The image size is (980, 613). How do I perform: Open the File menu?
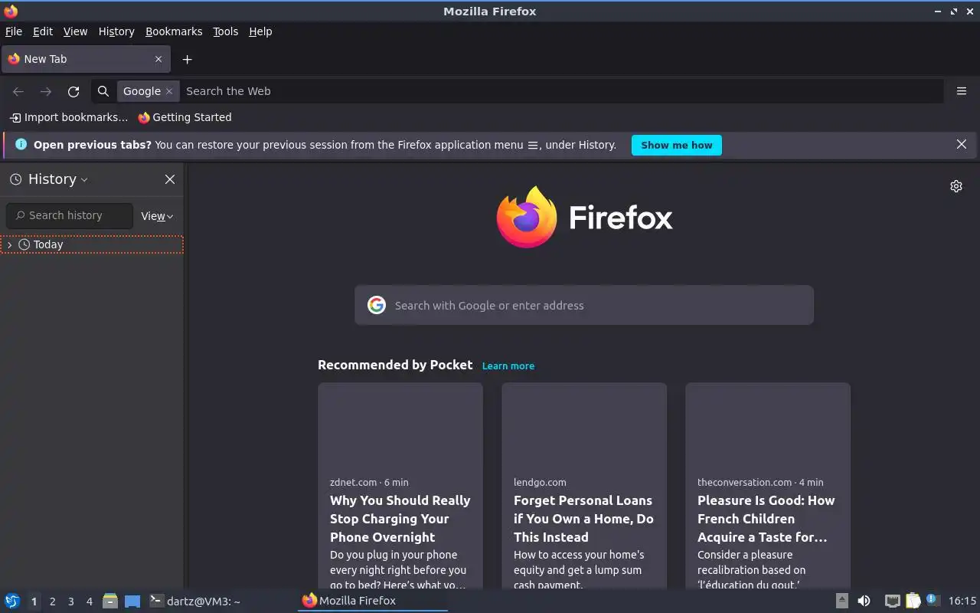click(x=14, y=31)
